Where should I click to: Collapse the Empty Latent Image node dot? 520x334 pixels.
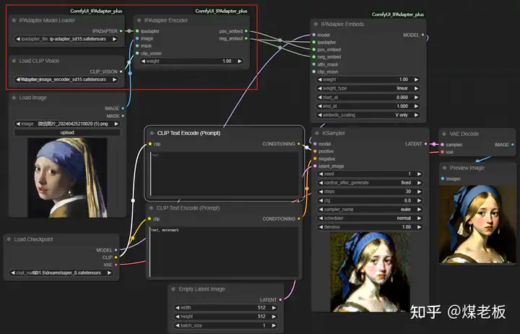(173, 289)
